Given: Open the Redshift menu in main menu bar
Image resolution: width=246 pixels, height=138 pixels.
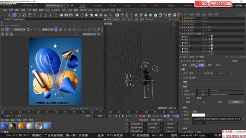Looking at the screenshot, I should [x=105, y=10].
